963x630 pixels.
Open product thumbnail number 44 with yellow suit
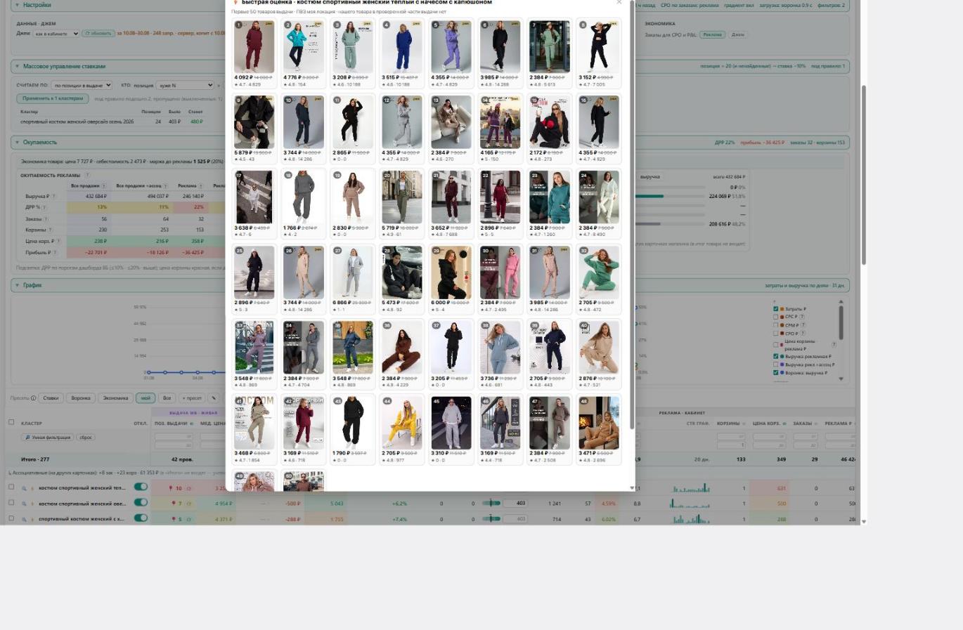[x=402, y=423]
